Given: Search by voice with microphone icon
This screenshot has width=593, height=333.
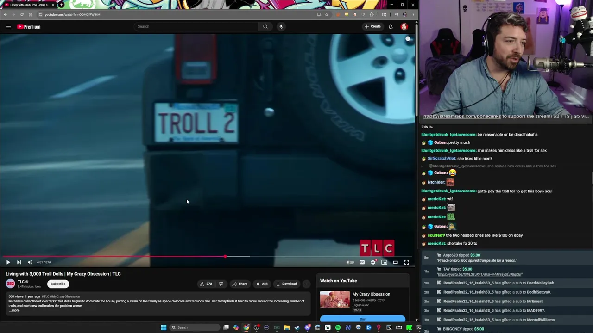Looking at the screenshot, I should click(x=281, y=26).
